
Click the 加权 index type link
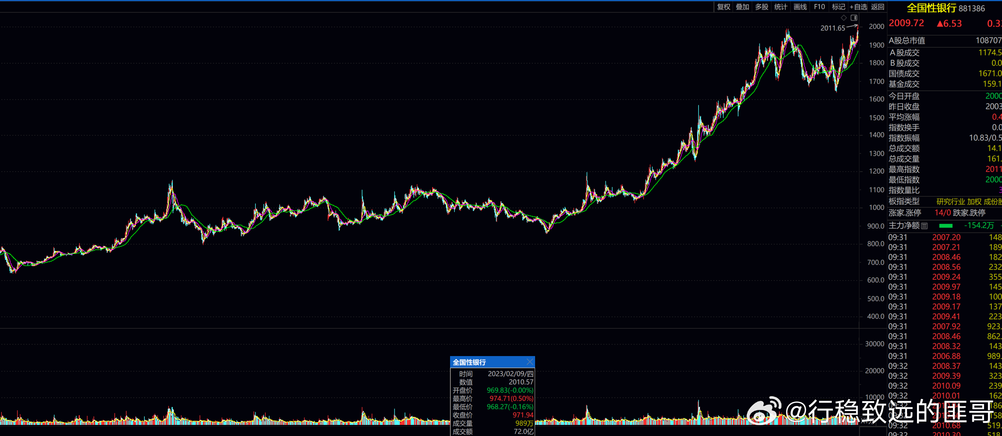point(975,202)
